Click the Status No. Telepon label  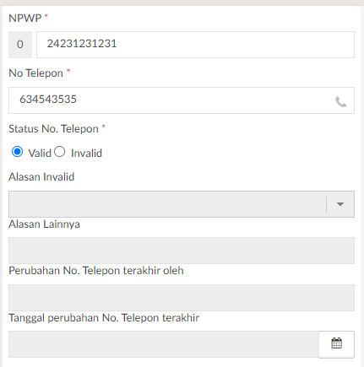click(53, 129)
